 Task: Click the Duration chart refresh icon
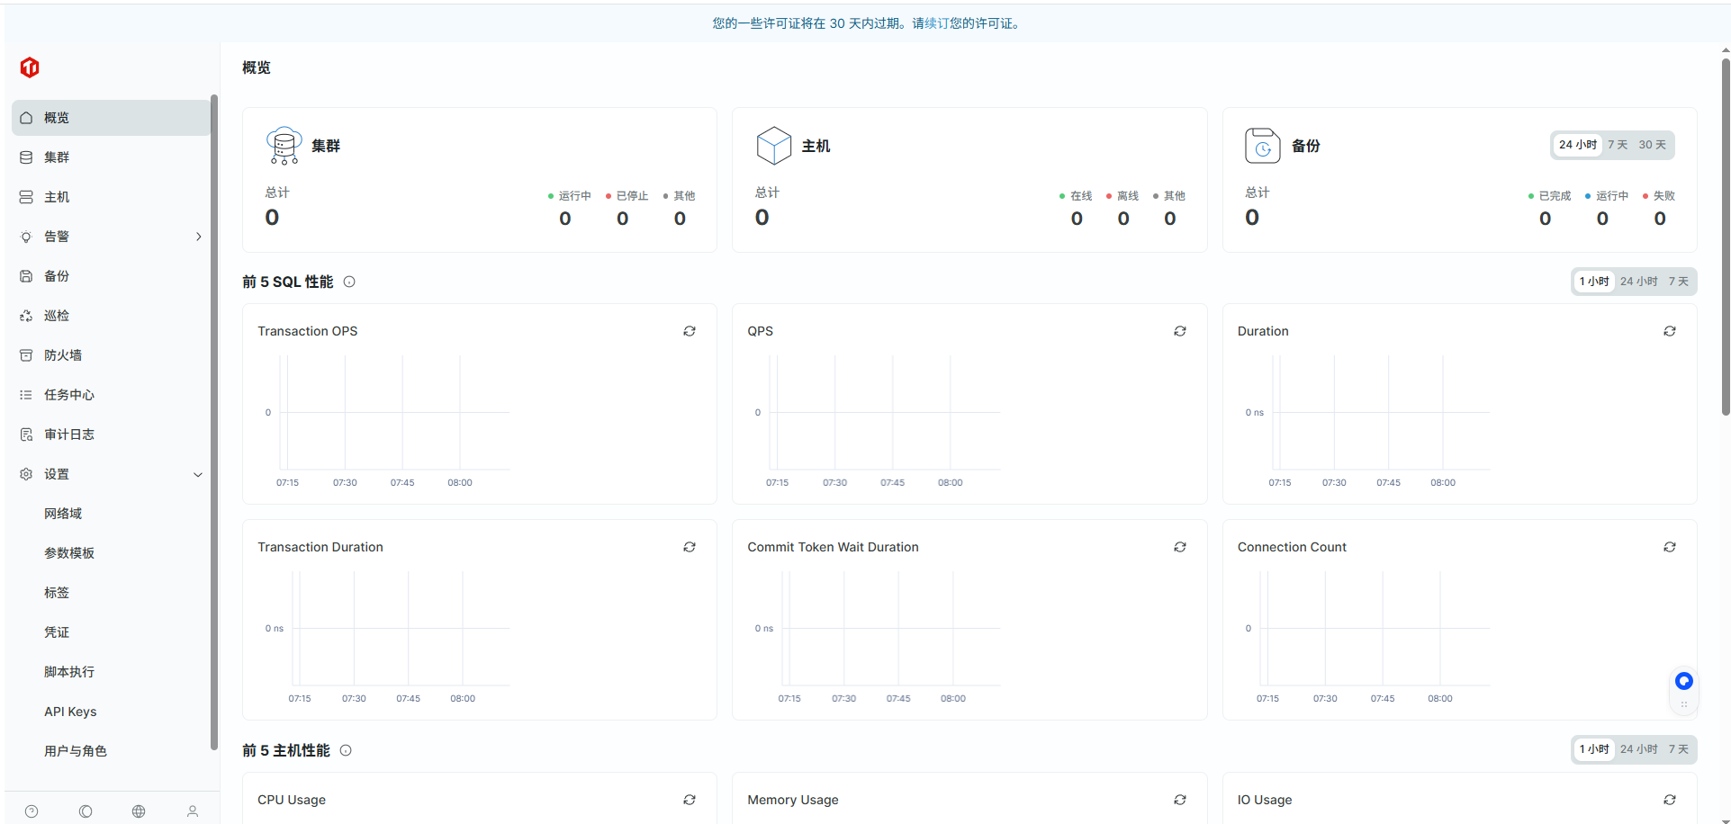tap(1669, 331)
